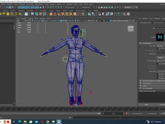Expand the Color Balance section

141,83
